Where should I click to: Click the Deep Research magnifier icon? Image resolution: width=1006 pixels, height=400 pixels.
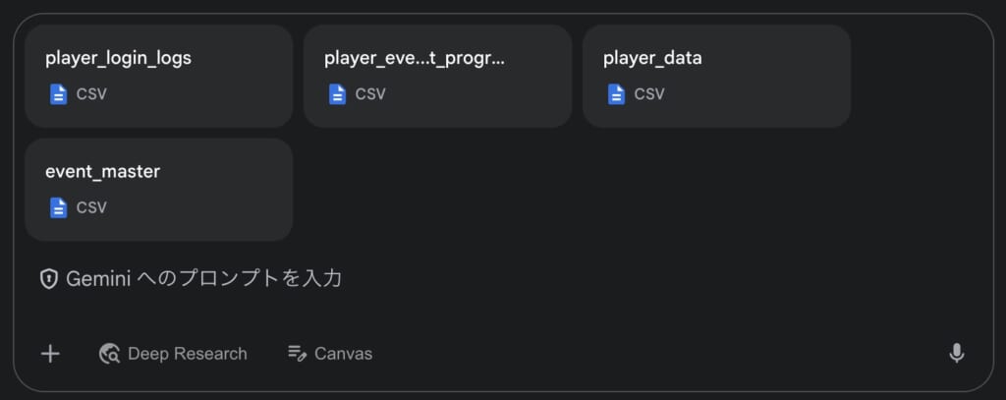point(109,354)
